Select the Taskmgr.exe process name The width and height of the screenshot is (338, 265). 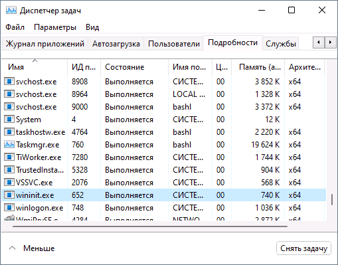[x=38, y=145]
